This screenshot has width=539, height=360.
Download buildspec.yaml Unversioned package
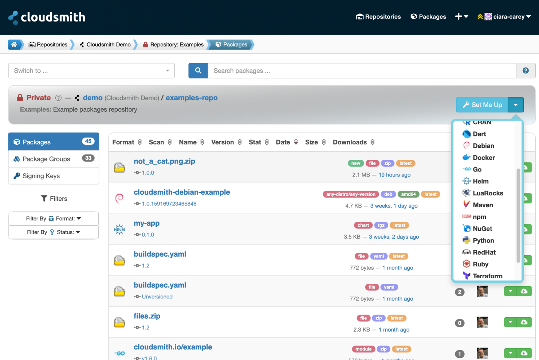click(524, 291)
